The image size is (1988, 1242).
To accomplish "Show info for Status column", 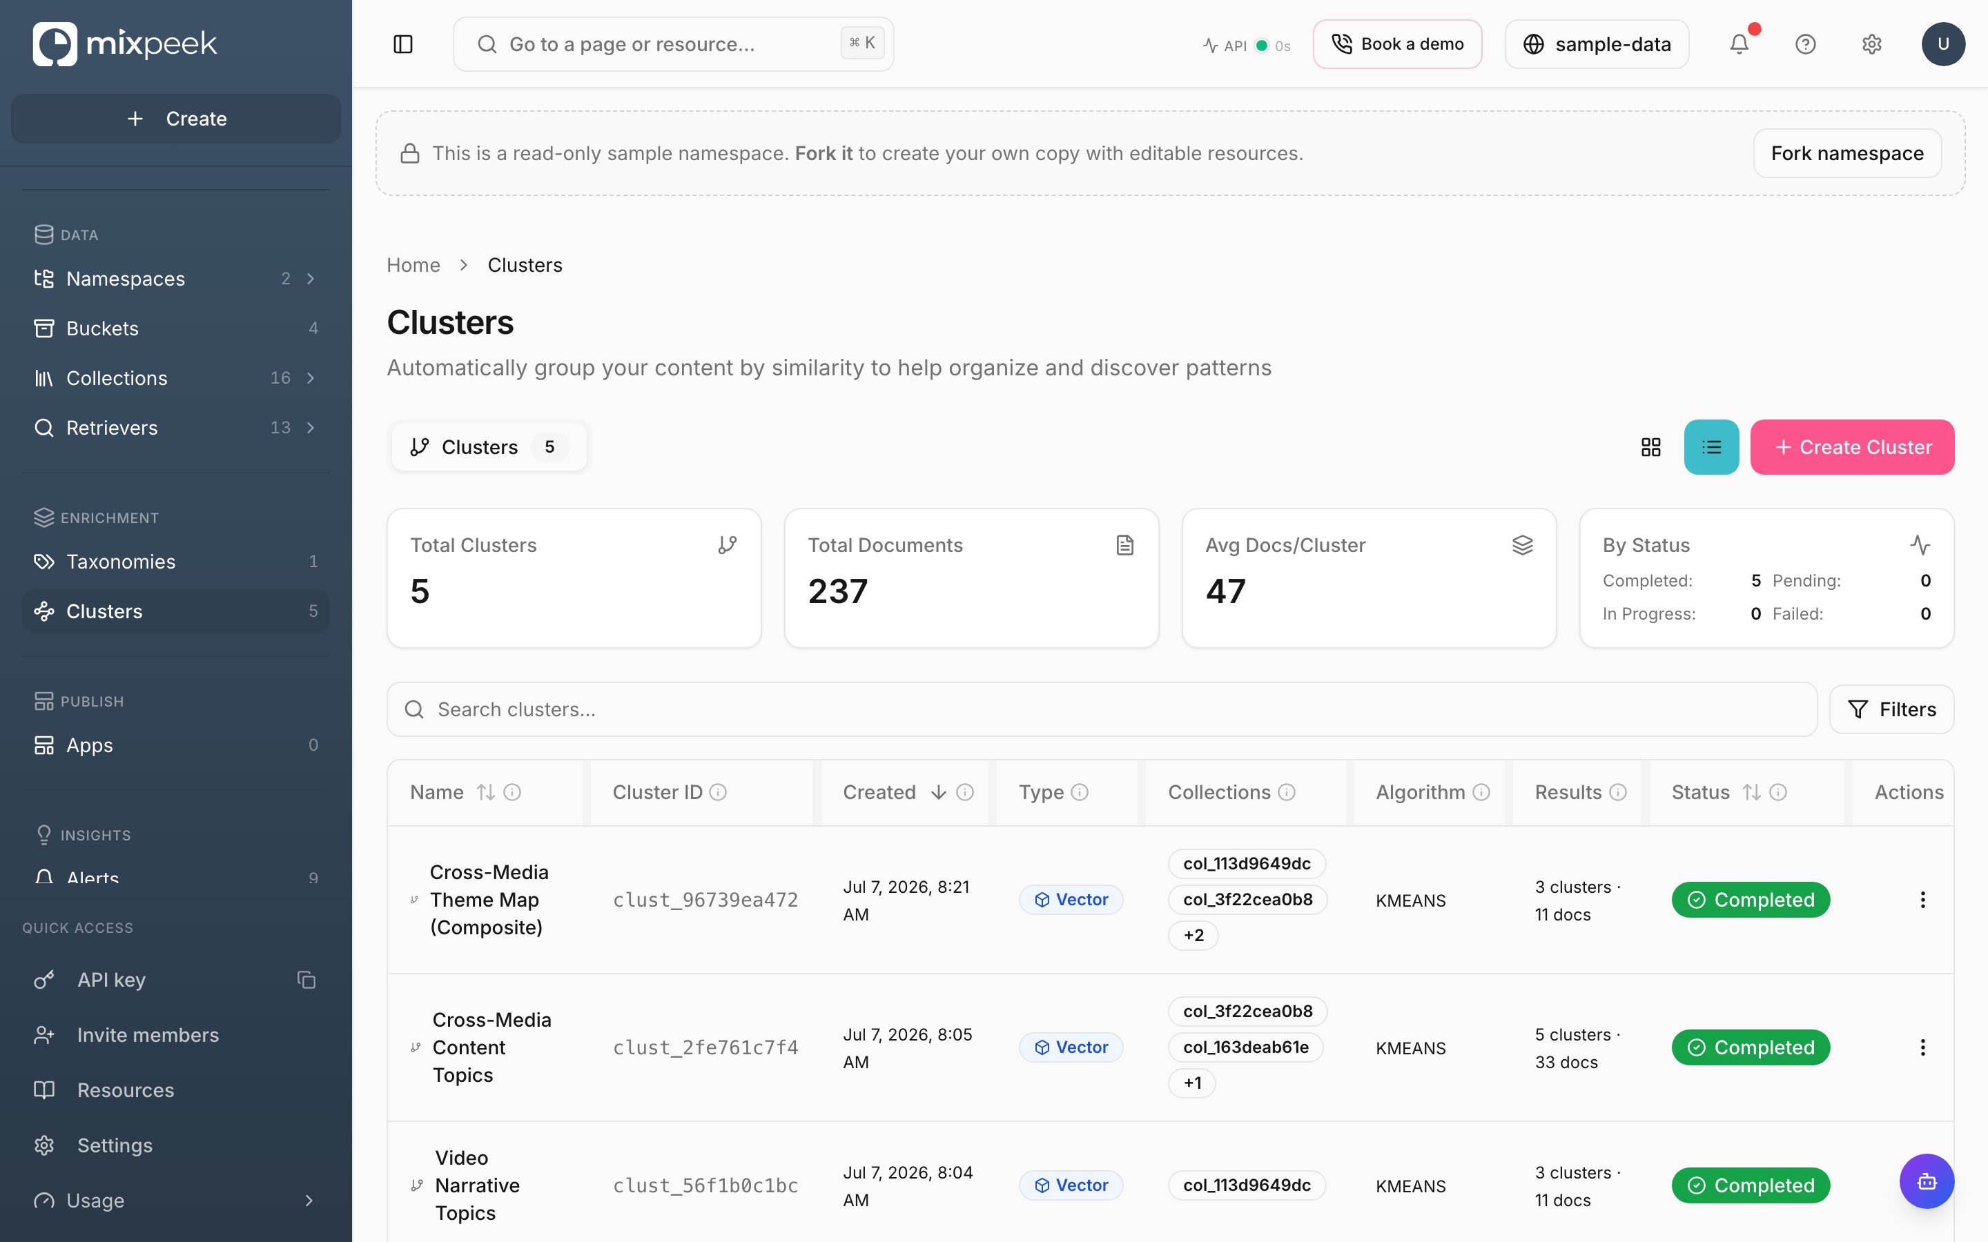I will (1777, 792).
